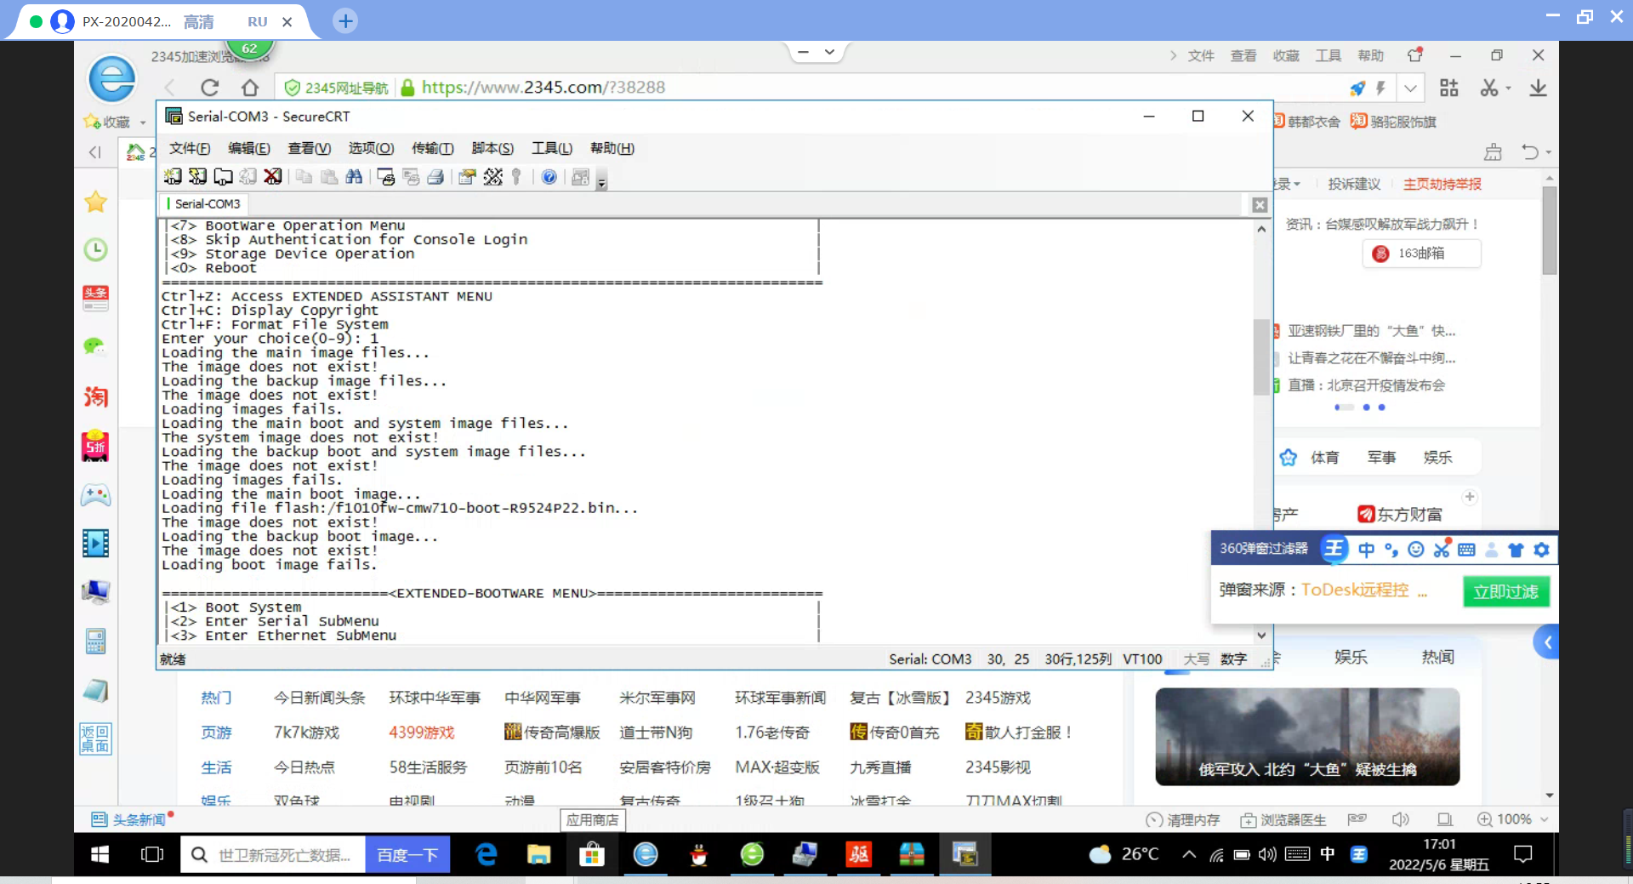
Task: Open history clock icon in browser sidebar
Action: pyautogui.click(x=95, y=249)
